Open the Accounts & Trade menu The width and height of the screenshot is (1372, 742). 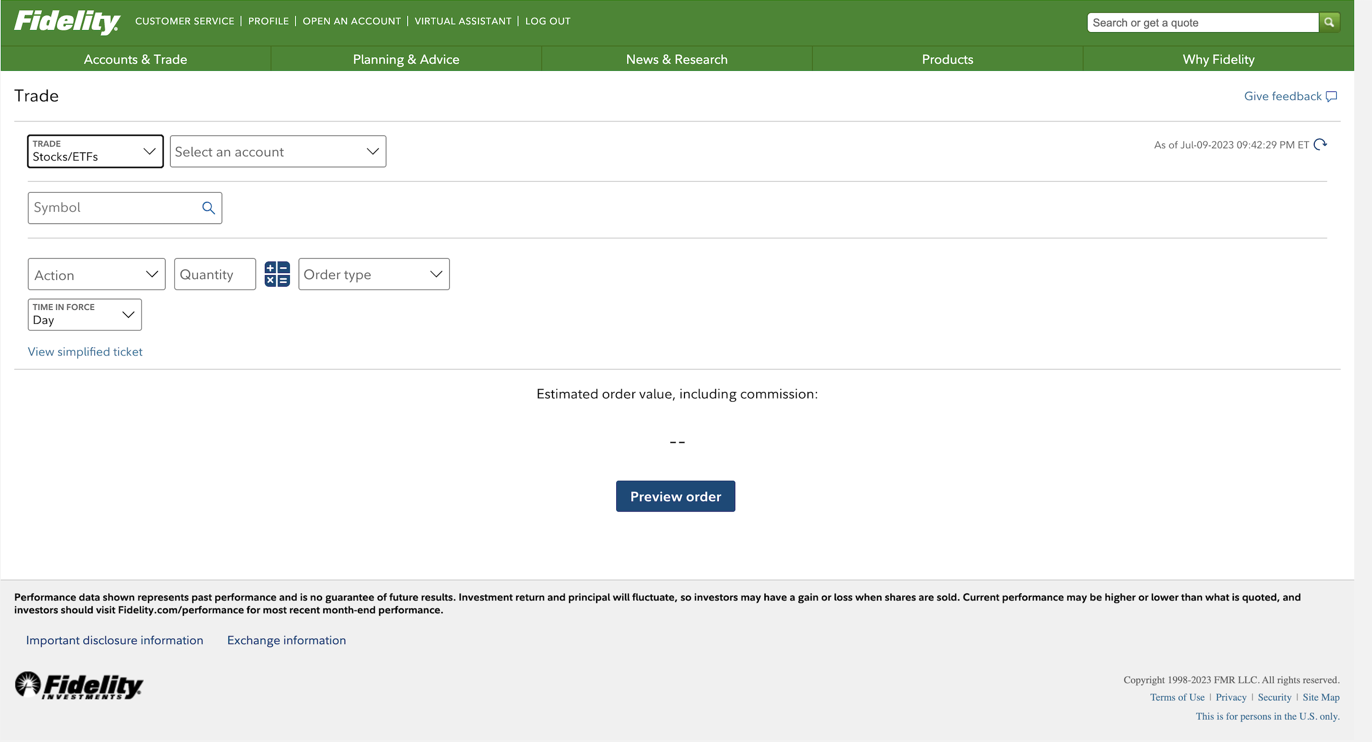coord(135,59)
